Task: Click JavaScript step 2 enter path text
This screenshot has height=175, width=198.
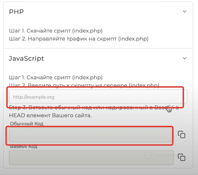Action: click(84, 85)
